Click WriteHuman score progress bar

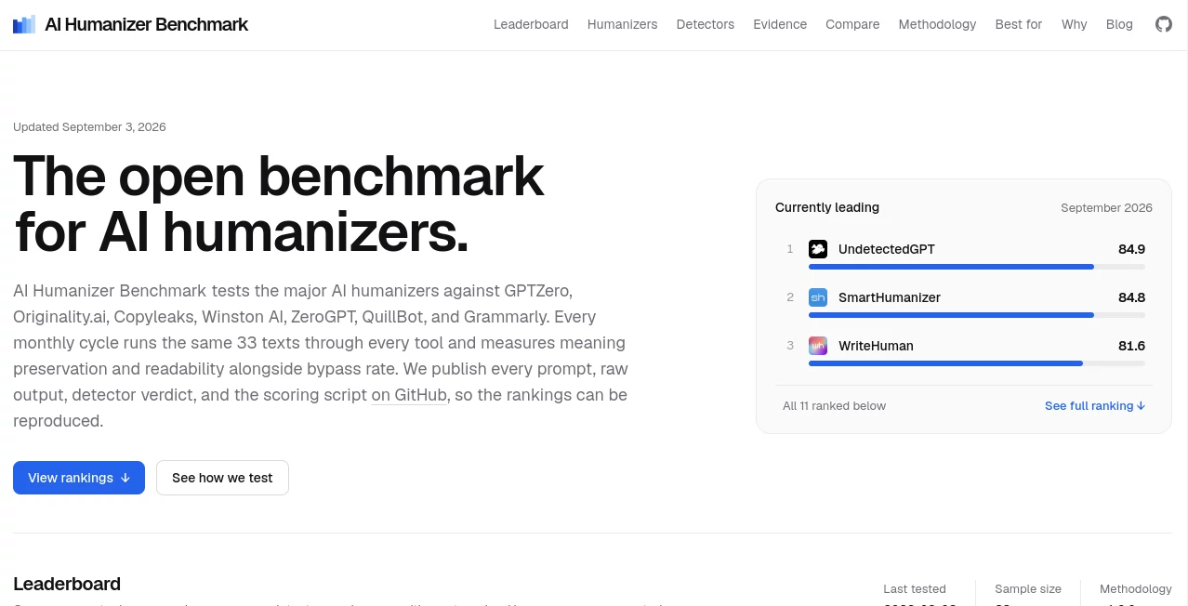977,363
